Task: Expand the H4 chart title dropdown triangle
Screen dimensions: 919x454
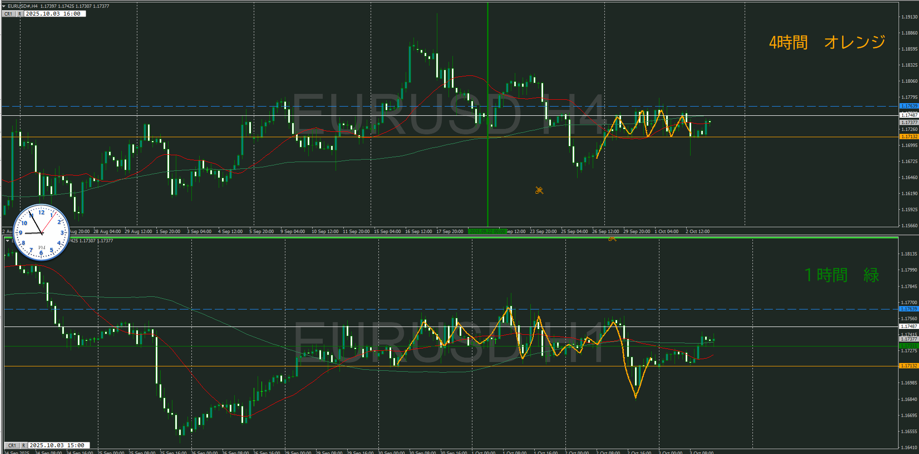Action: pos(4,6)
